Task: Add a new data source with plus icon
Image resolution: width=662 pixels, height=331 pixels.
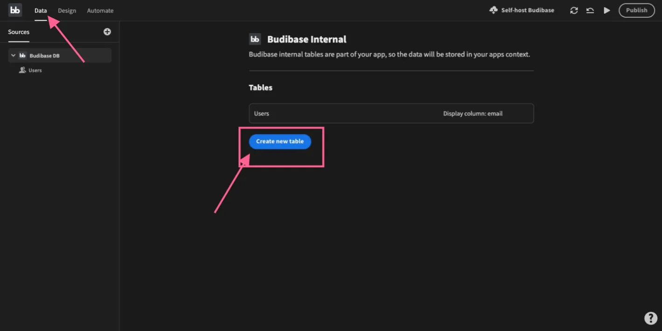Action: click(107, 32)
